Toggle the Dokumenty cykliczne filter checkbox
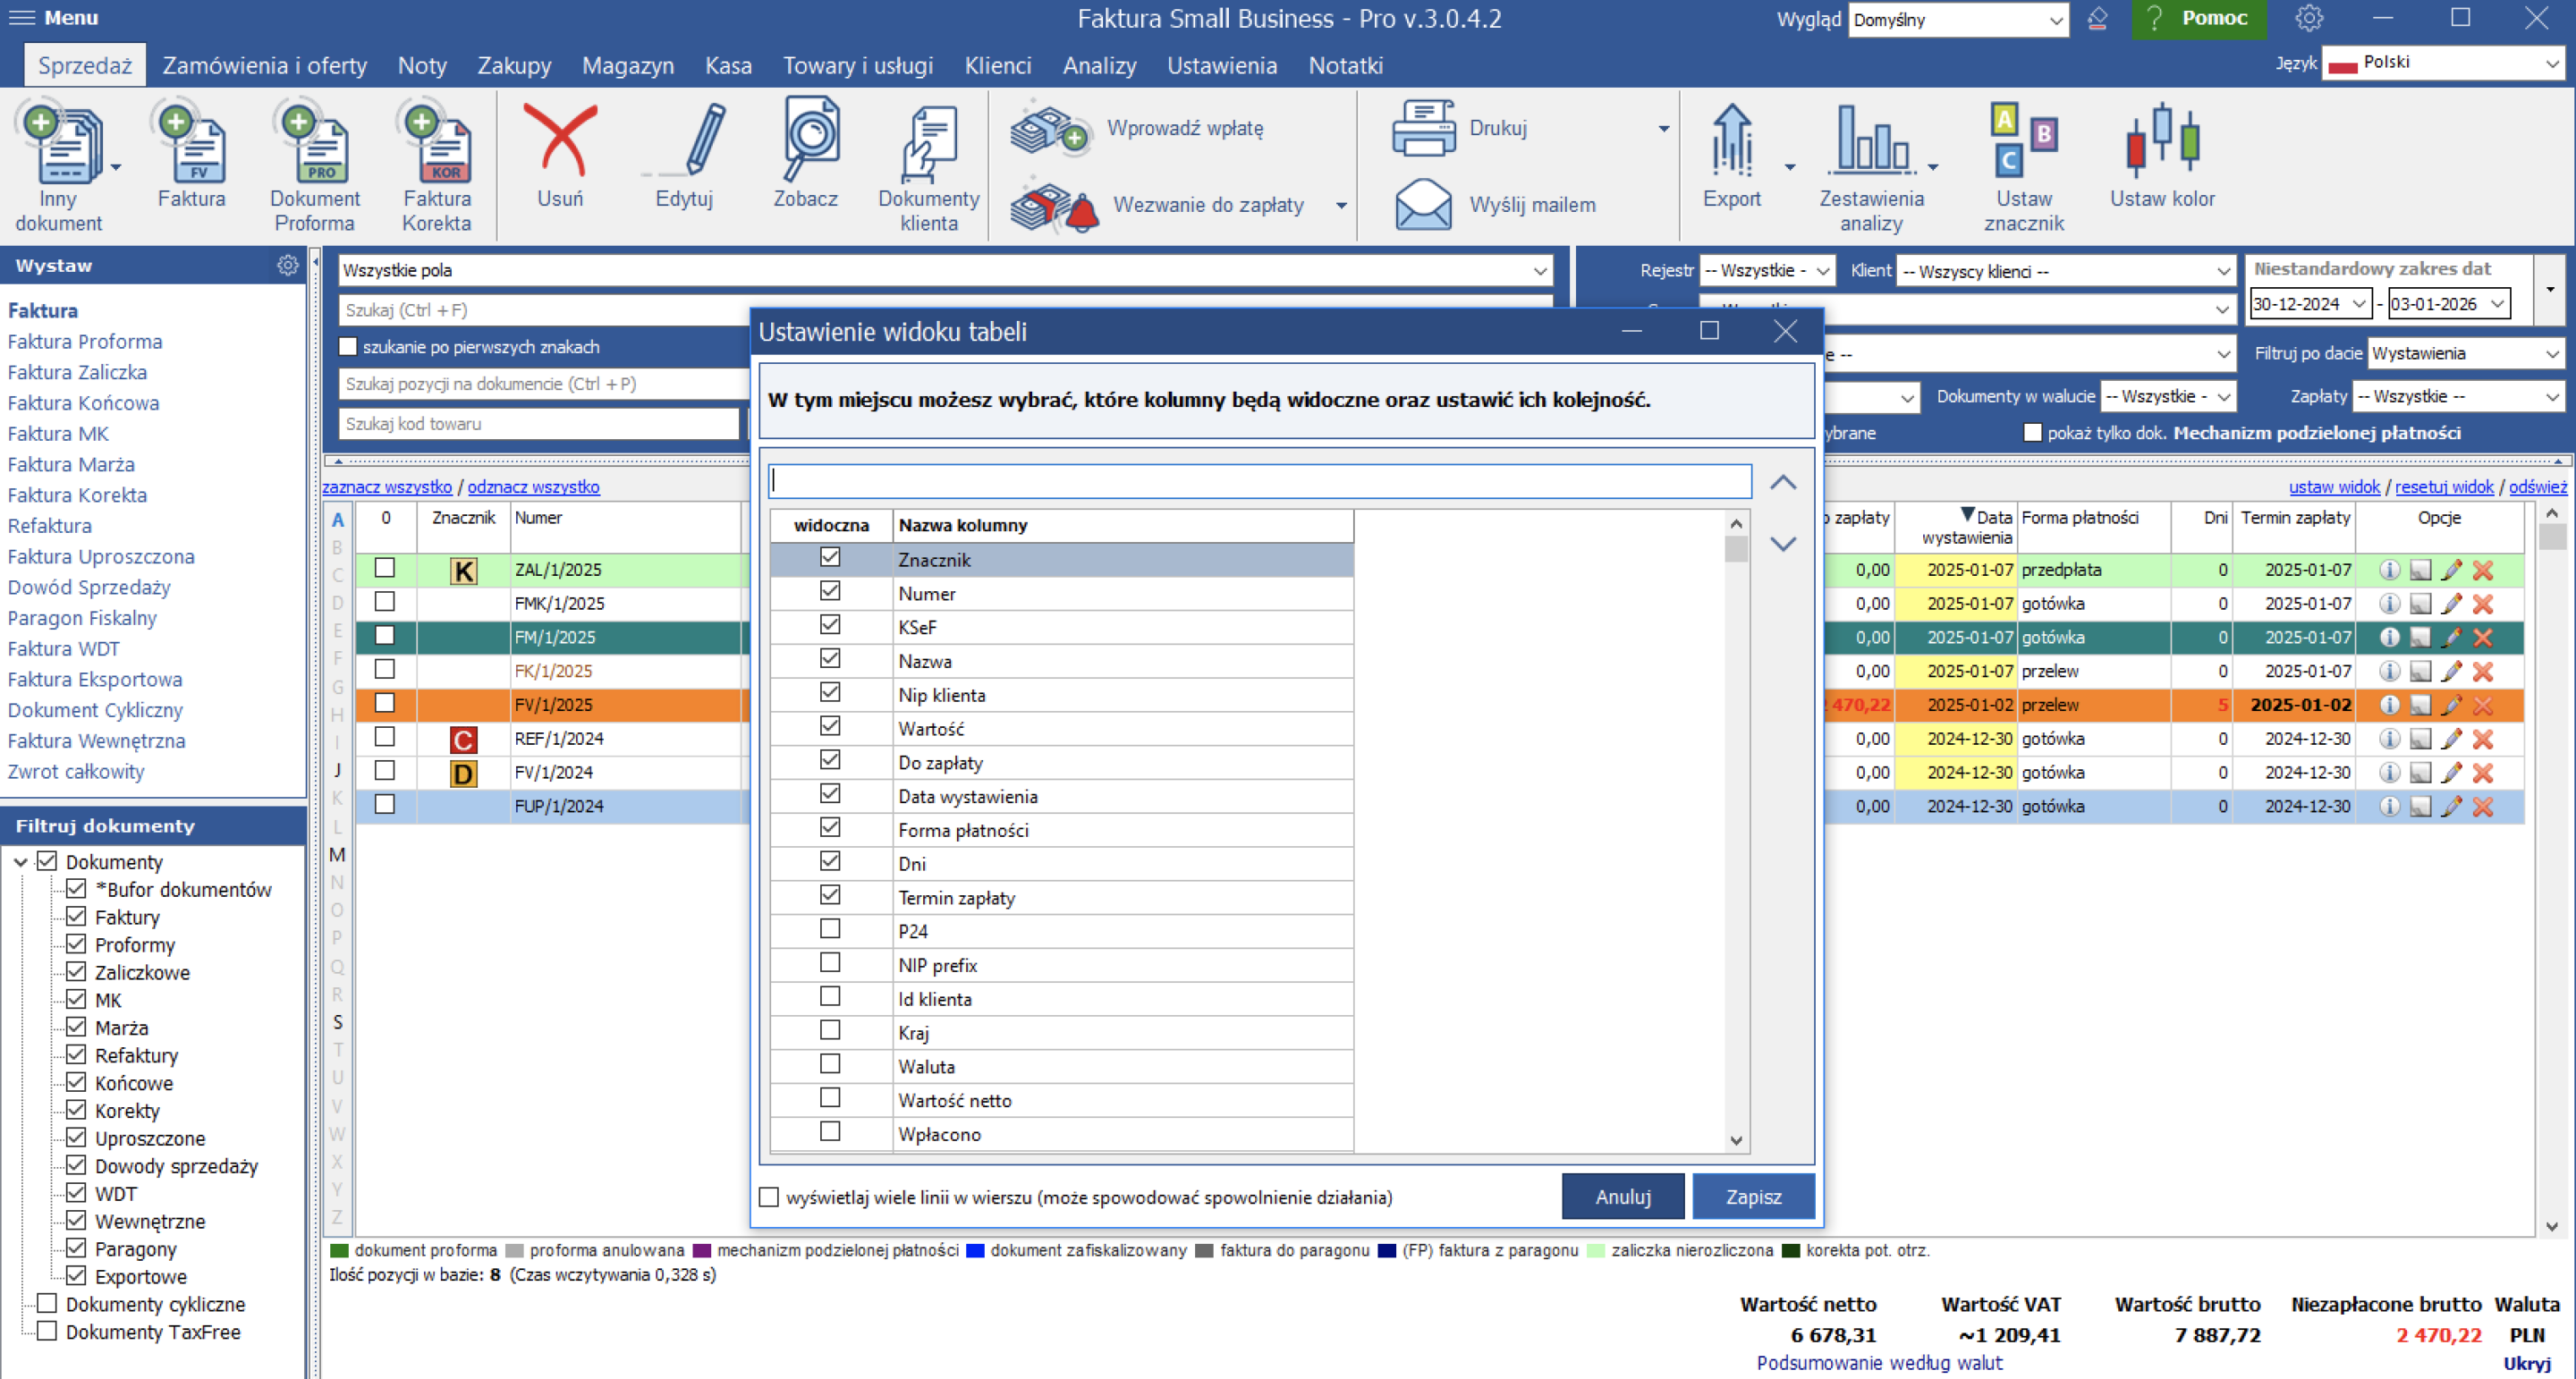This screenshot has height=1379, width=2576. tap(47, 1303)
